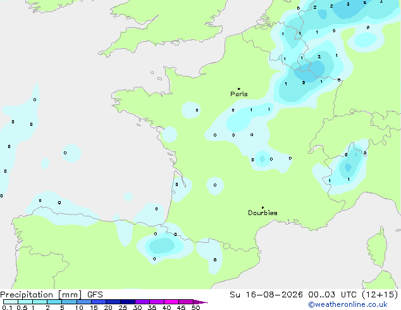Image resolution: width=401 pixels, height=310 pixels.
Task: Click the Paris city label
Action: point(239,94)
